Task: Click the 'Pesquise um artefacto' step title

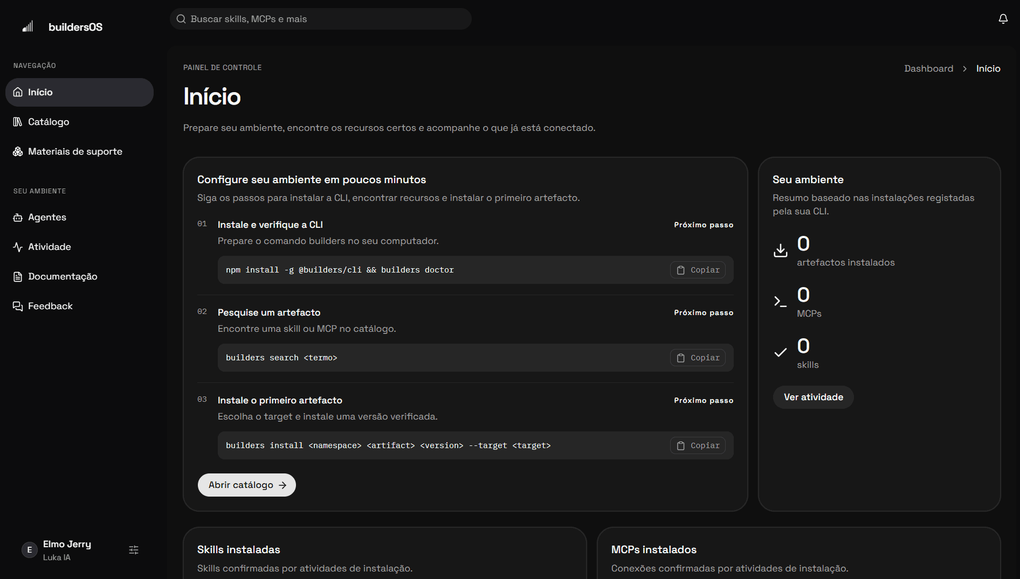Action: [269, 312]
